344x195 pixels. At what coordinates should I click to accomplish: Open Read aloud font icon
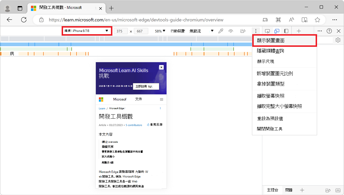(x=292, y=20)
